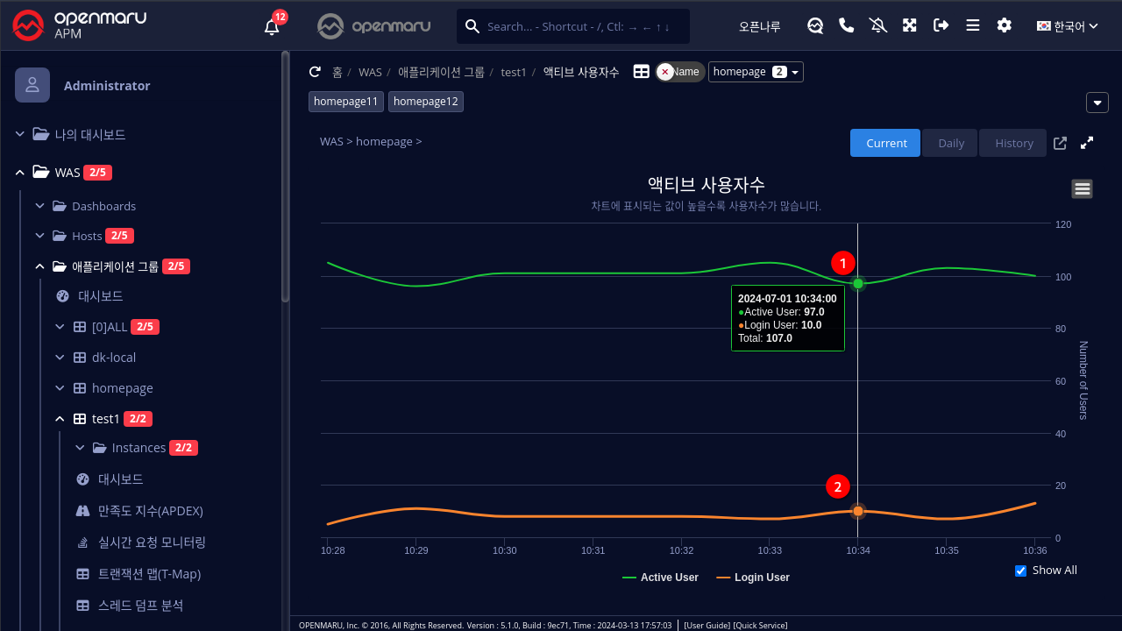Toggle the Name switch

pyautogui.click(x=679, y=72)
